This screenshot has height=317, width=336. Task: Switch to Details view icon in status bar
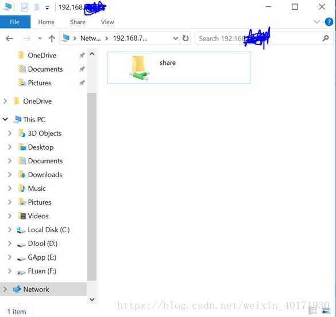tap(313, 311)
